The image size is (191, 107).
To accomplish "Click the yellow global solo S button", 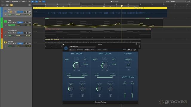I will [x=11, y=5].
